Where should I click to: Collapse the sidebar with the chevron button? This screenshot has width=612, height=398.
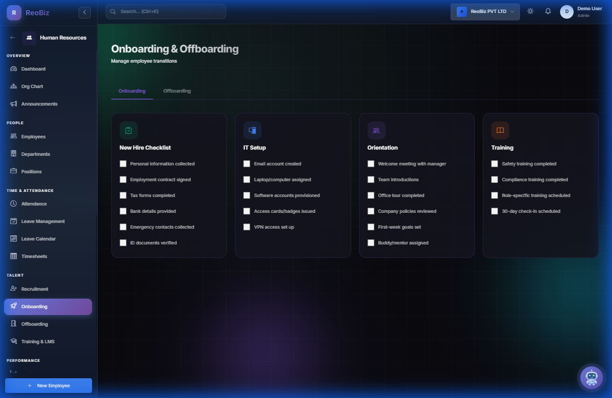pyautogui.click(x=84, y=11)
